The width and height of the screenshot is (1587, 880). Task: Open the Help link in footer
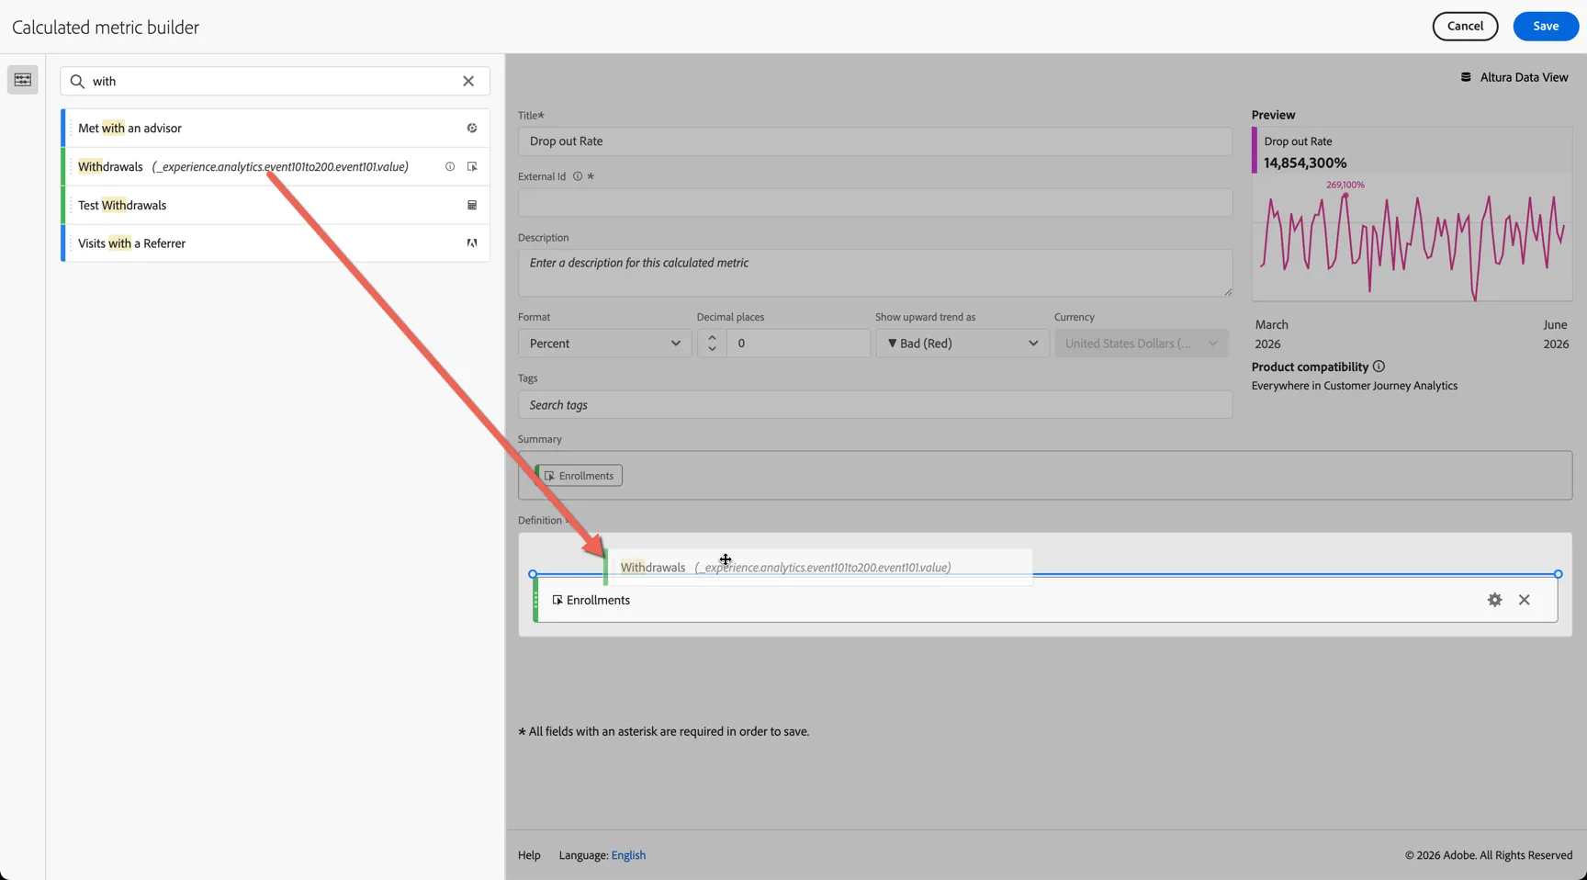pyautogui.click(x=529, y=855)
